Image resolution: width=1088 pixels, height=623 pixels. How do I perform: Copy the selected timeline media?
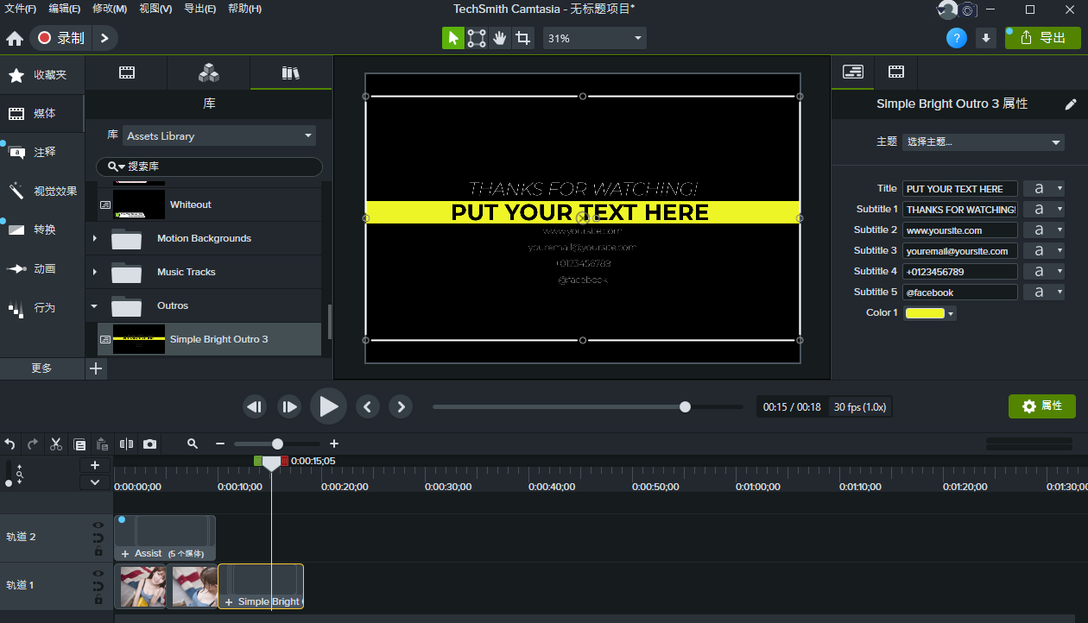79,444
